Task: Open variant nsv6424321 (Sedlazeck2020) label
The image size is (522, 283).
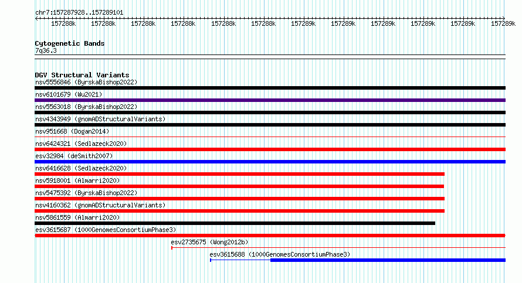Action: [81, 144]
